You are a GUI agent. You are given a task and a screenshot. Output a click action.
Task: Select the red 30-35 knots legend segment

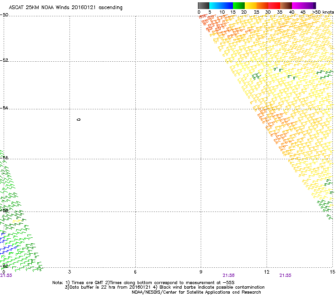274,5
